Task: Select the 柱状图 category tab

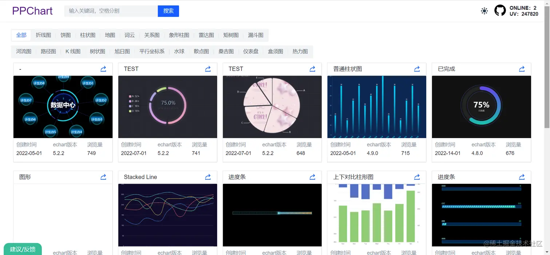Action: [x=88, y=35]
